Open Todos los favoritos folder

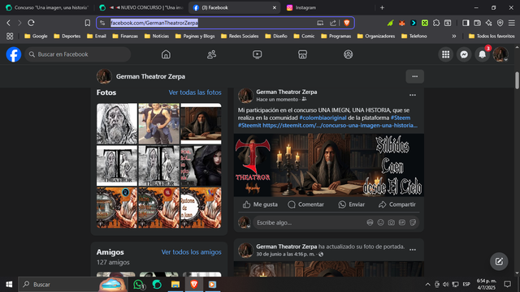coord(492,36)
